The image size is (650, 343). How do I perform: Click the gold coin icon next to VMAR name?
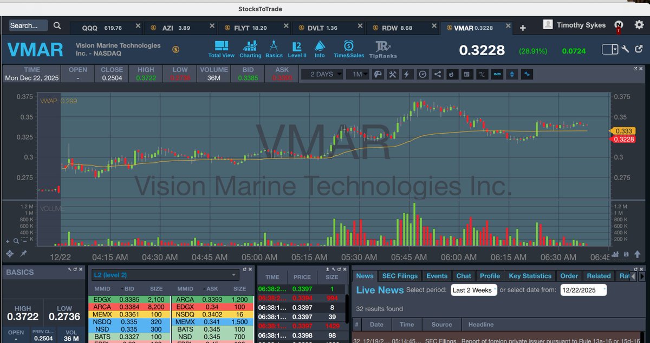click(x=175, y=49)
